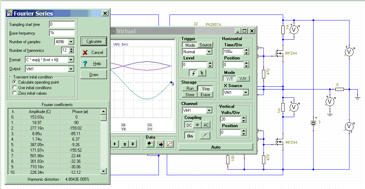Viewport: 365px width, 189px height.
Task: Click the double up-arrow cursor button
Action: click(x=125, y=144)
